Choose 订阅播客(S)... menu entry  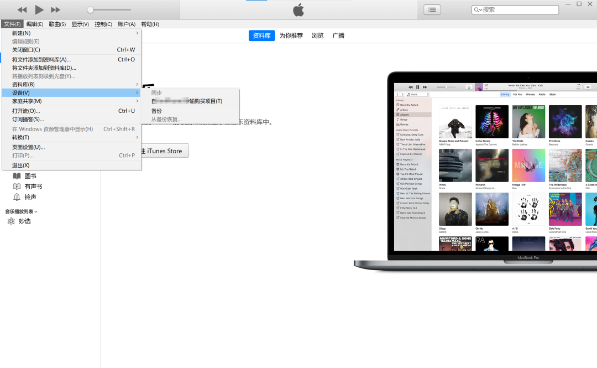pos(71,120)
